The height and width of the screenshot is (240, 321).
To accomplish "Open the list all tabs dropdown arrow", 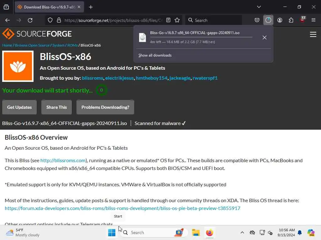I will (259, 7).
